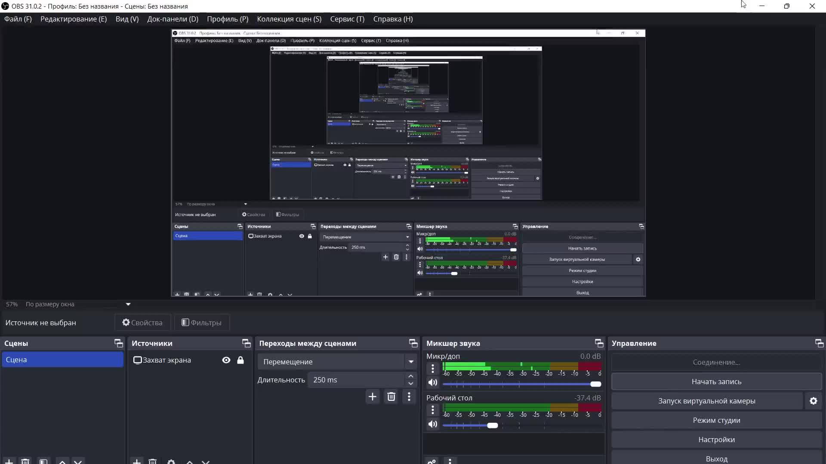
Task: Open the Док-панели (D) menu
Action: [x=173, y=19]
